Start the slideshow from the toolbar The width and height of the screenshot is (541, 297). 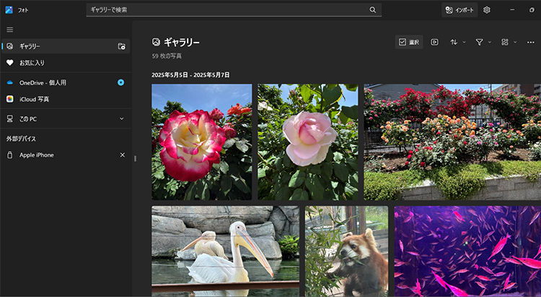(x=434, y=42)
